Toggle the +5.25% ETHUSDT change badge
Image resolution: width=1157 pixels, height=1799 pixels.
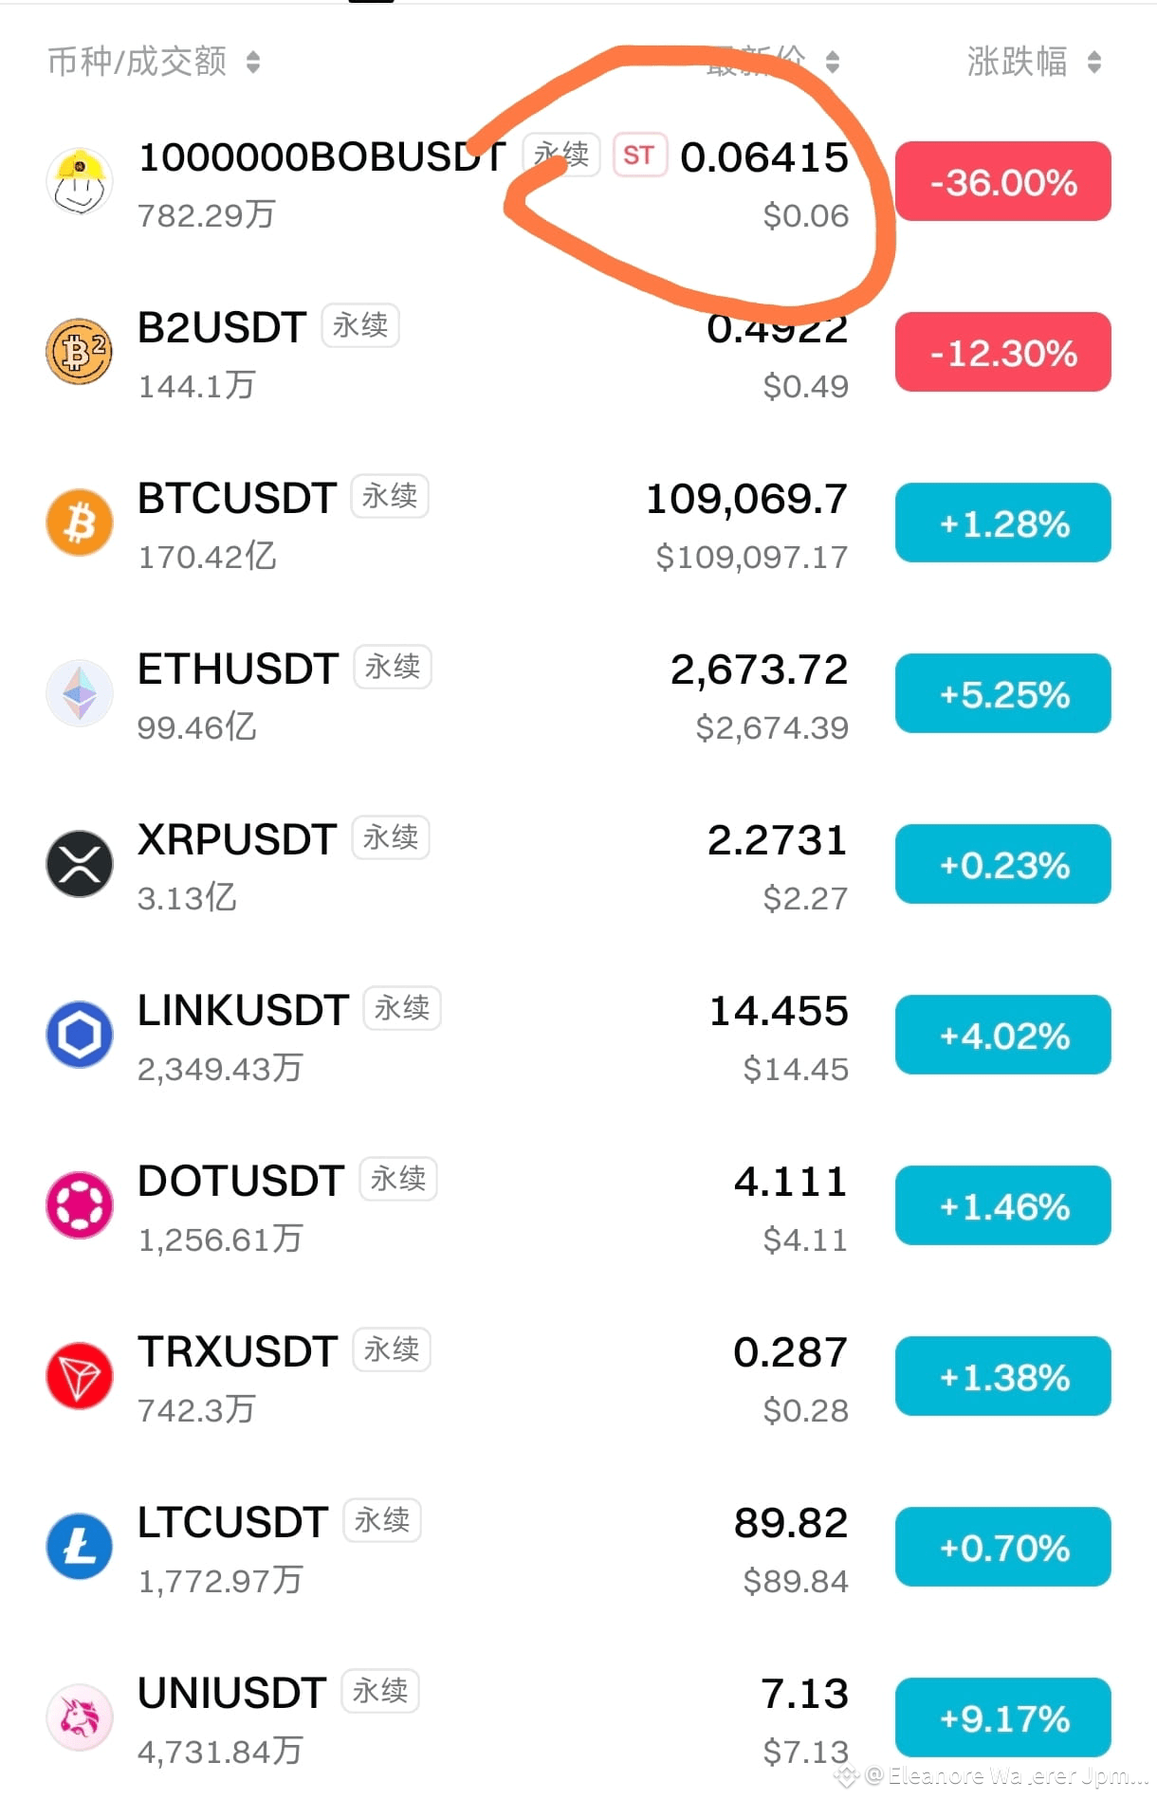[x=1003, y=693]
